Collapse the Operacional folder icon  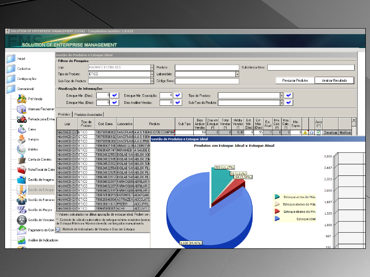pos(11,89)
